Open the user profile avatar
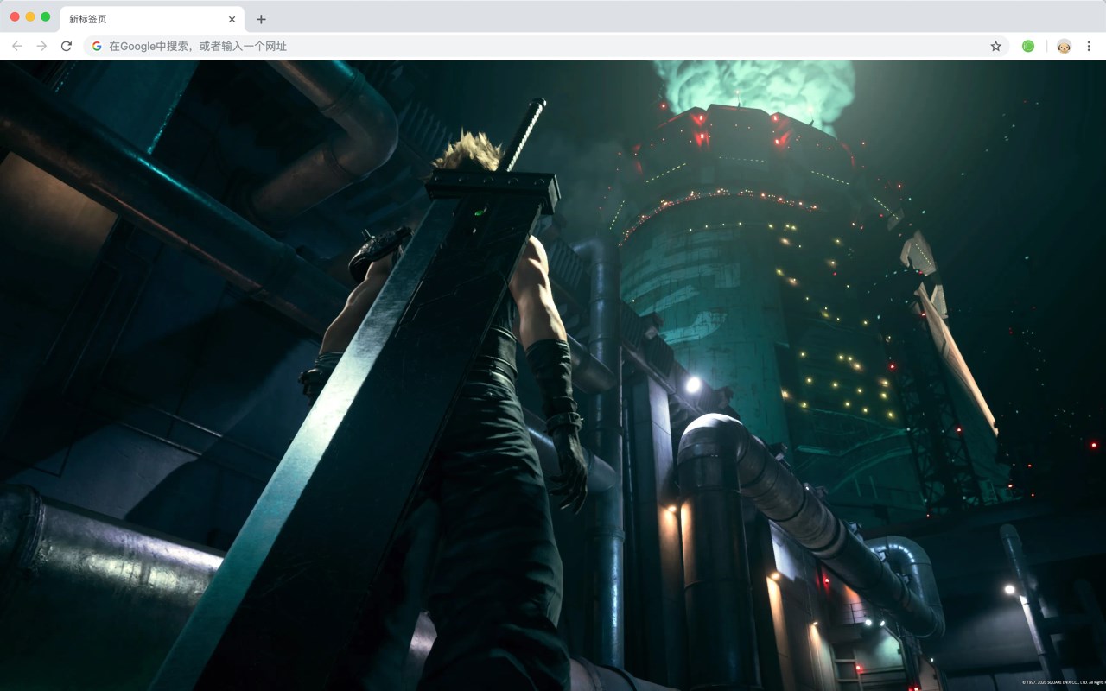The height and width of the screenshot is (691, 1106). 1064,46
